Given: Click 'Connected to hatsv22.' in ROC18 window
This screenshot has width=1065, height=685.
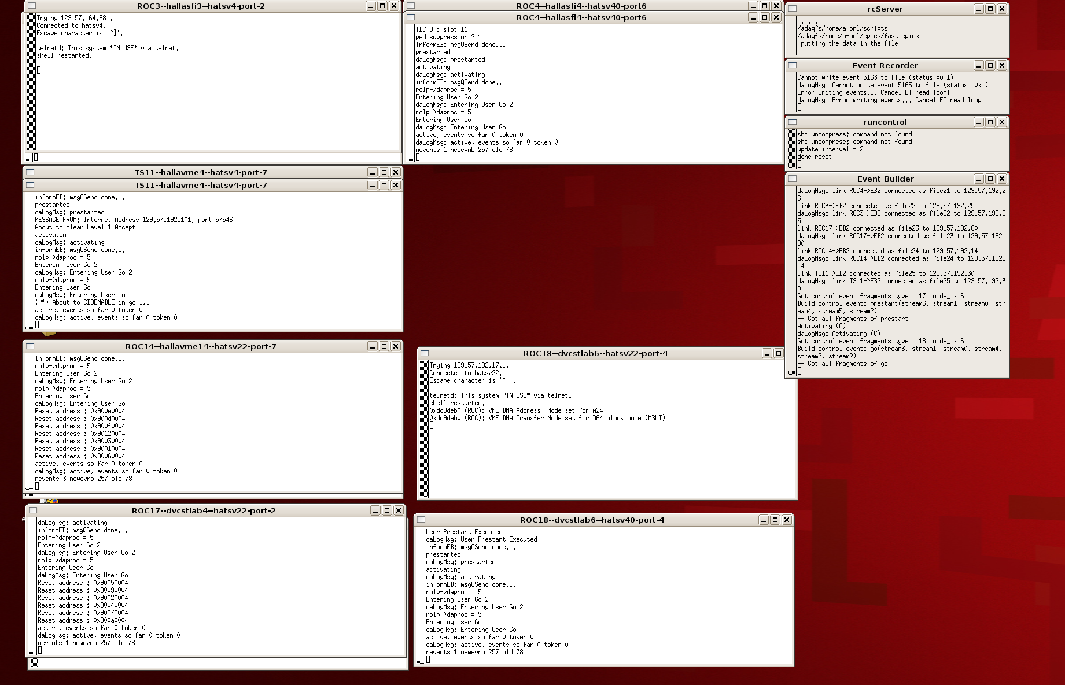Looking at the screenshot, I should (x=466, y=373).
